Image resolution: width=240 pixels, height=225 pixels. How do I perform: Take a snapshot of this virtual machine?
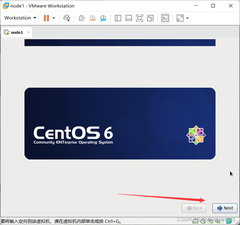point(81,18)
